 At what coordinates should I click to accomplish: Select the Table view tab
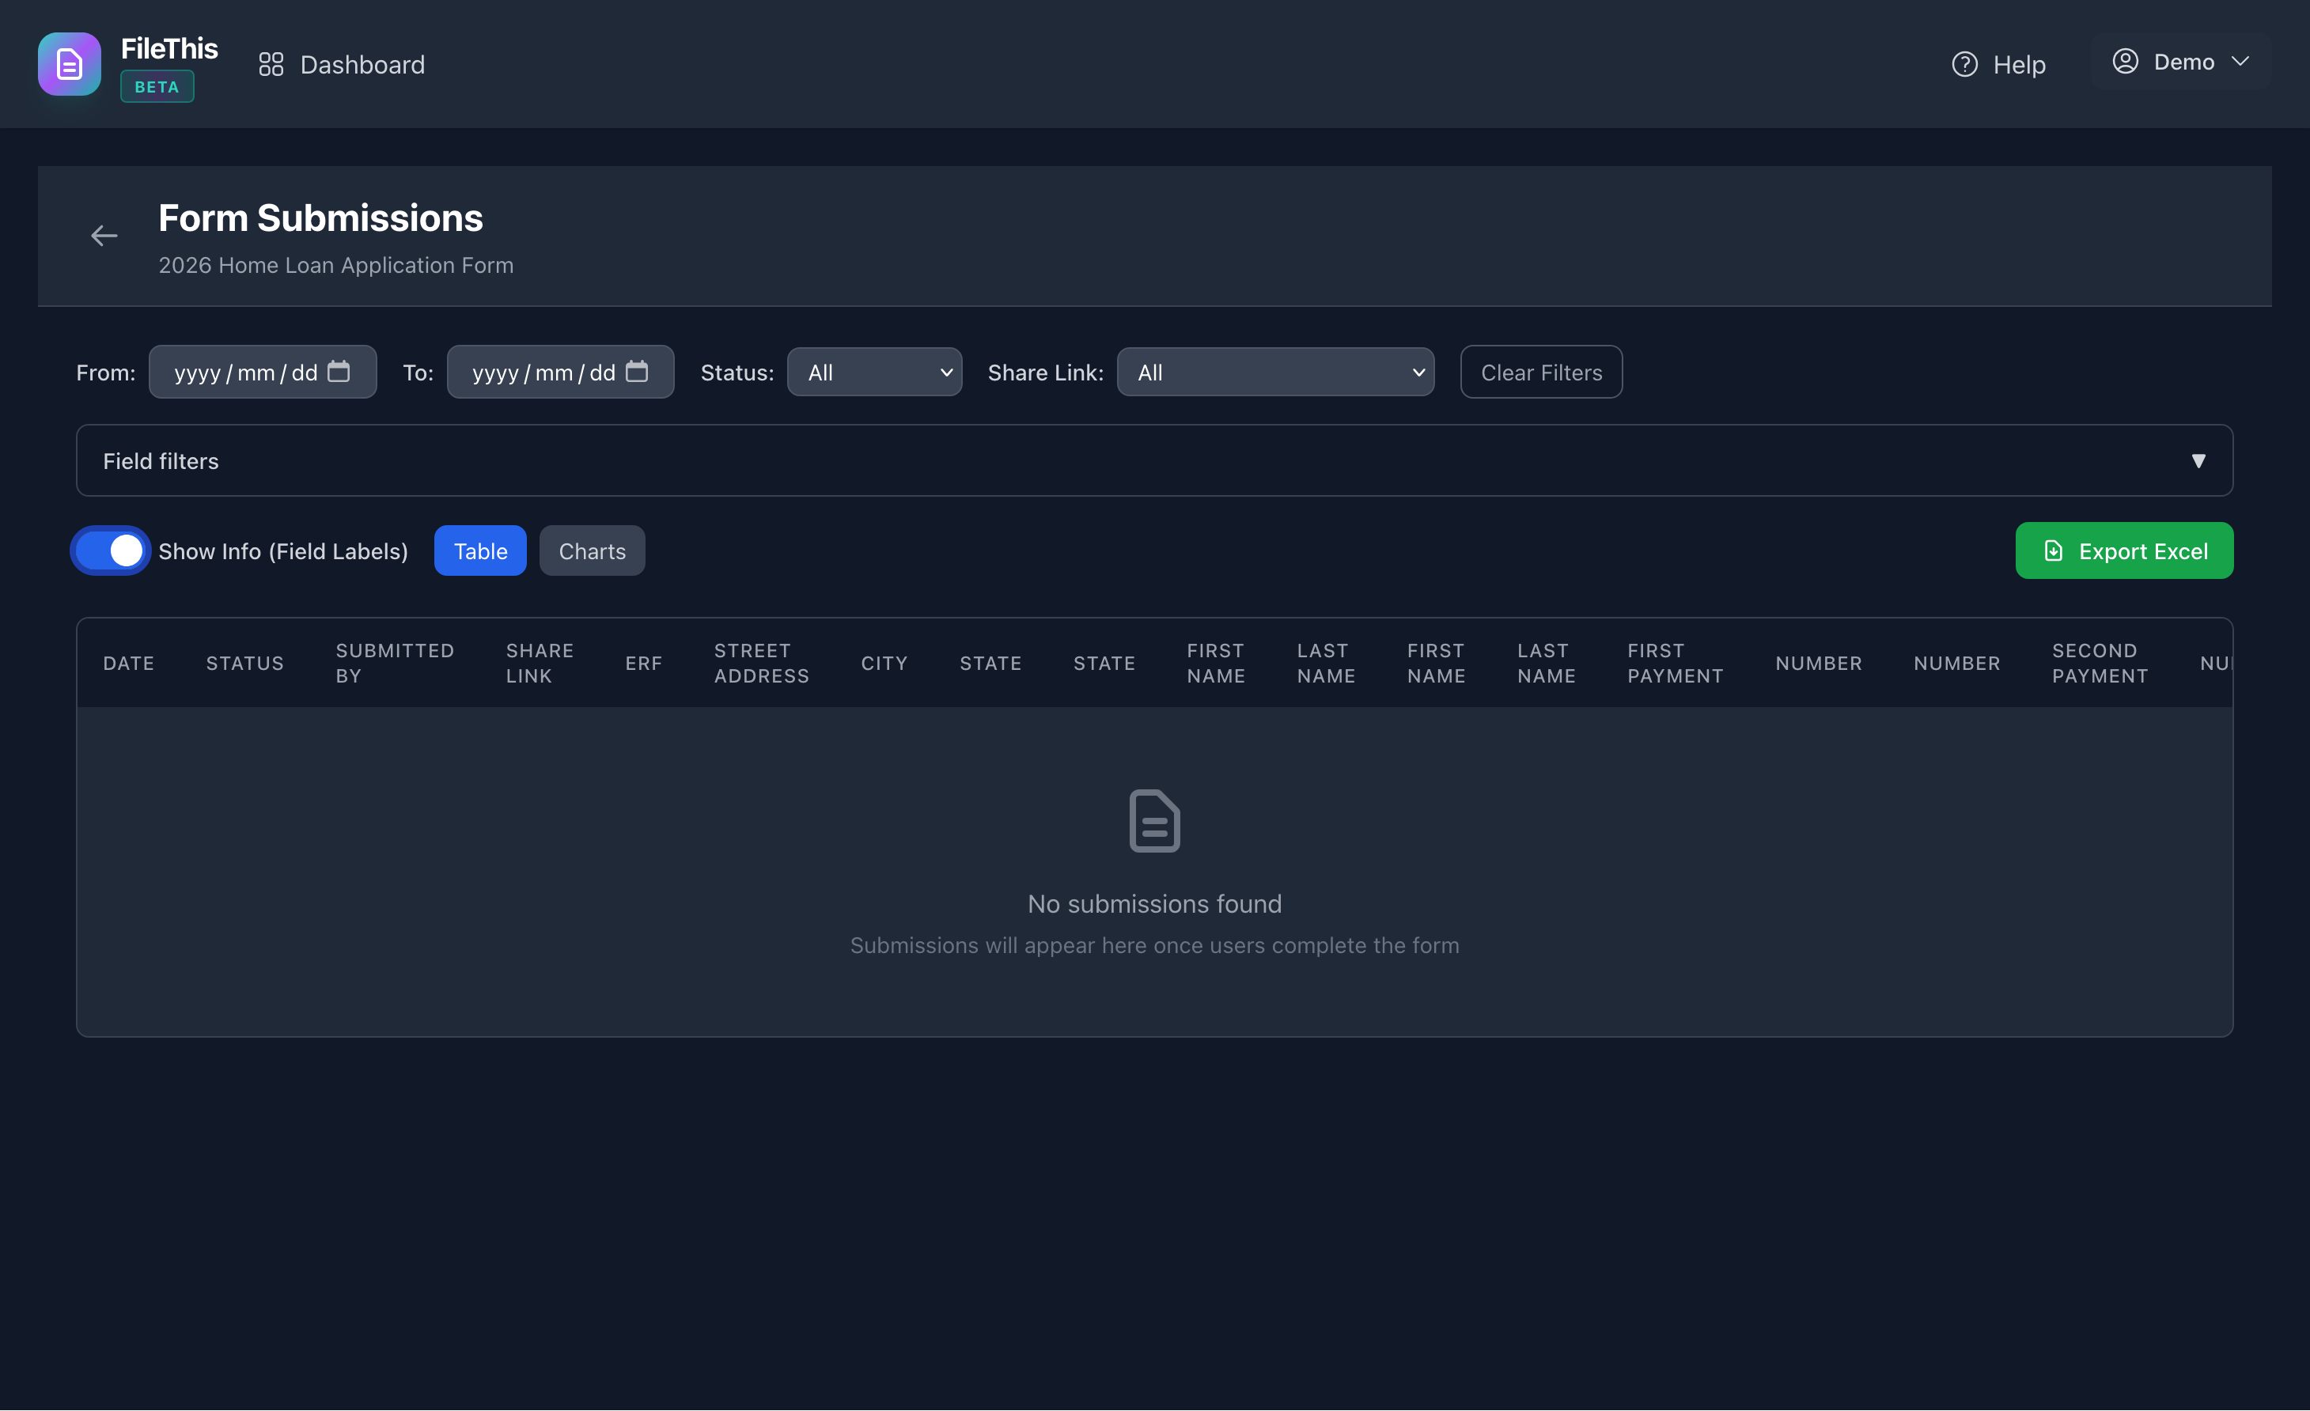[x=479, y=550]
